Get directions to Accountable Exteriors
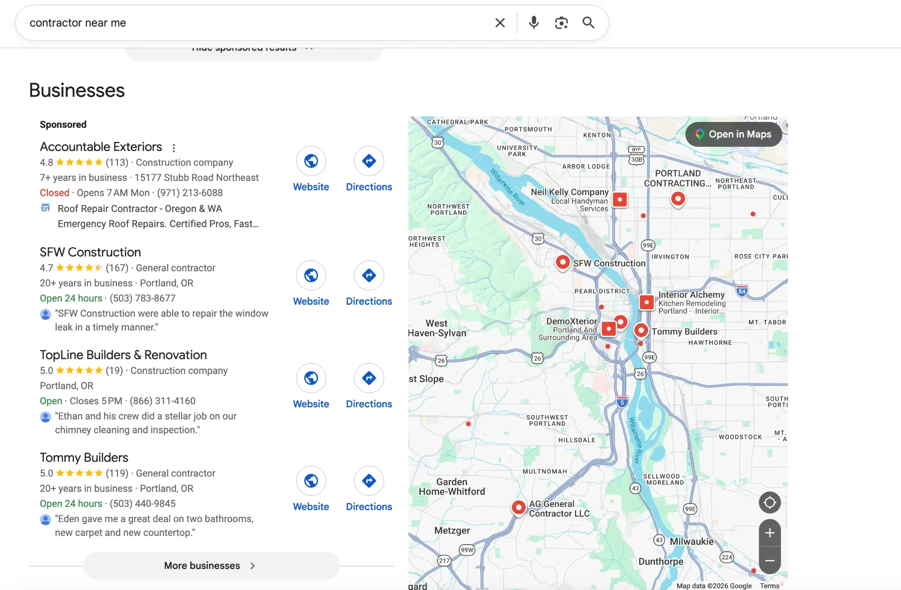This screenshot has width=901, height=590. [x=369, y=161]
